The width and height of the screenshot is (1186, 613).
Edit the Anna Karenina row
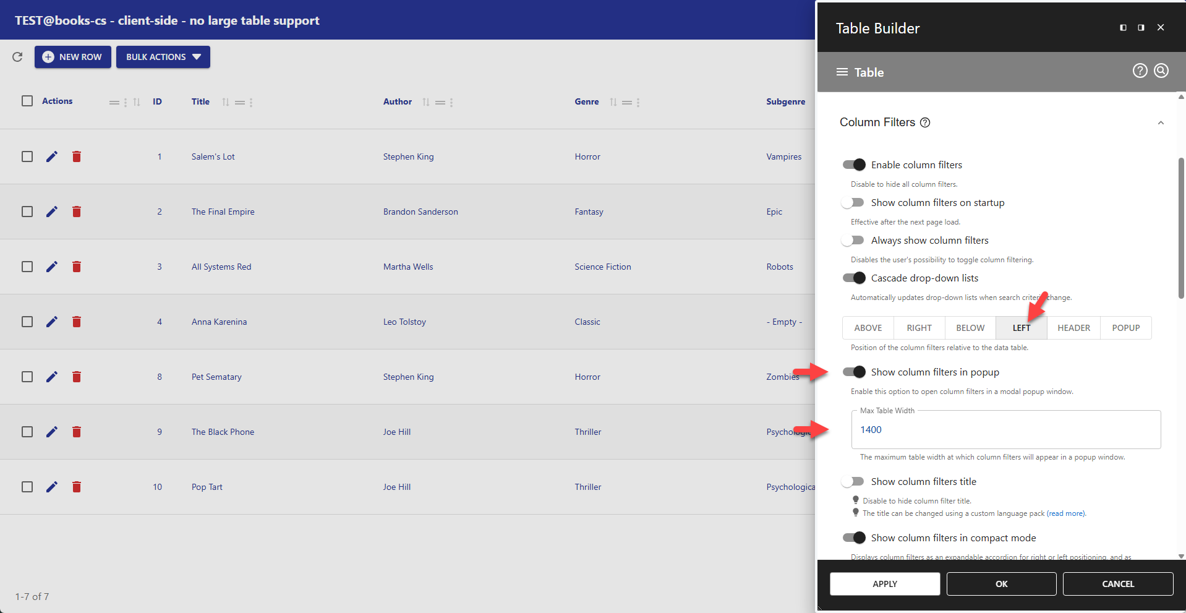(52, 322)
